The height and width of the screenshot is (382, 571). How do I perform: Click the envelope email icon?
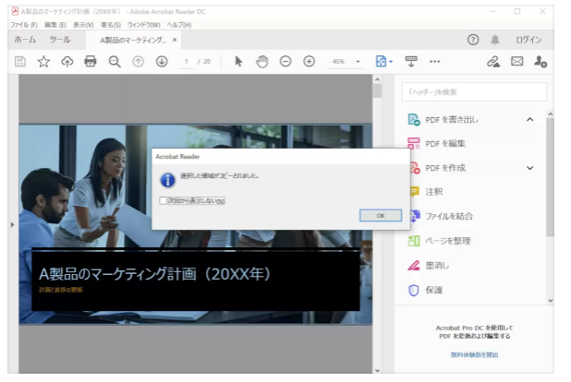(x=516, y=61)
